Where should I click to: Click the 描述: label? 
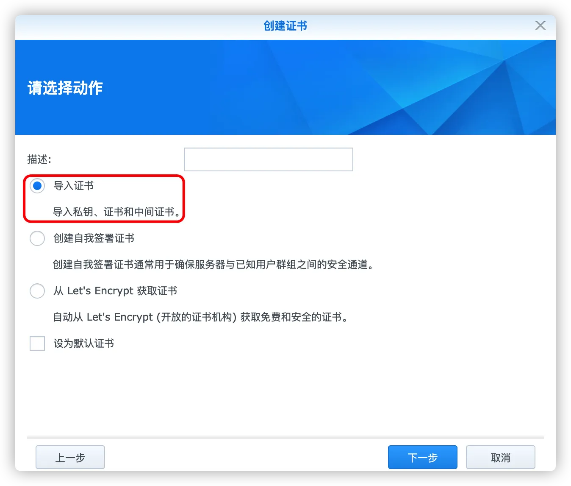coord(39,159)
